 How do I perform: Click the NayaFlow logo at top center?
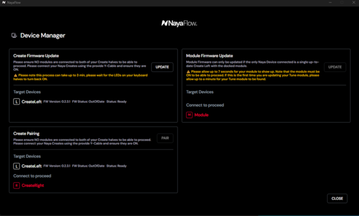coord(179,23)
